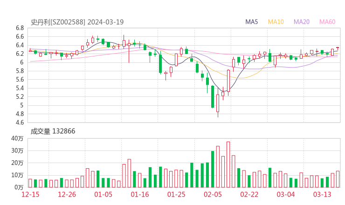Click the MA60 legend label

point(327,22)
